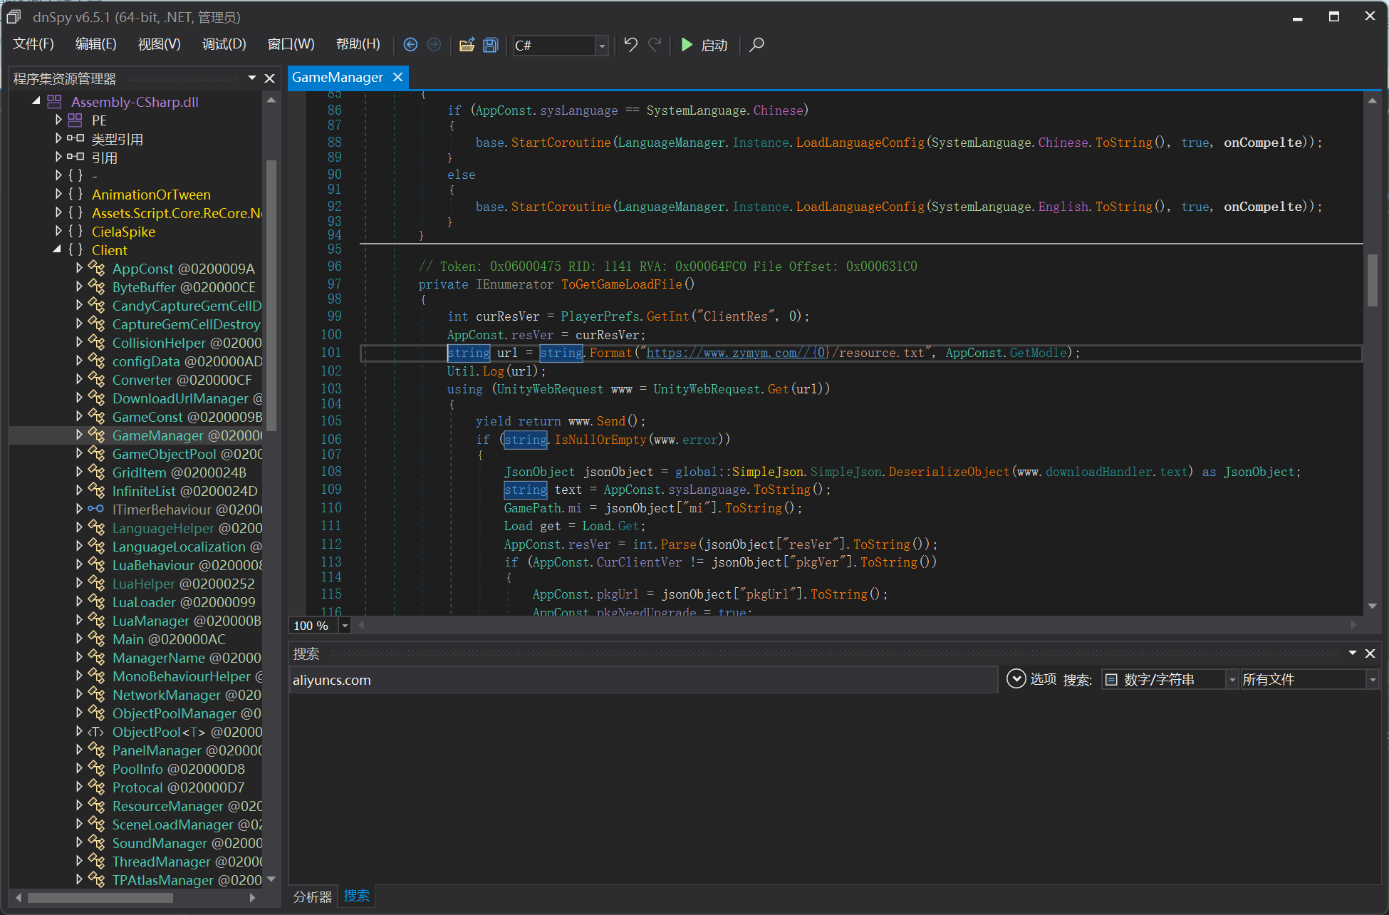Click the open file folder icon
1389x915 pixels.
coord(467,45)
